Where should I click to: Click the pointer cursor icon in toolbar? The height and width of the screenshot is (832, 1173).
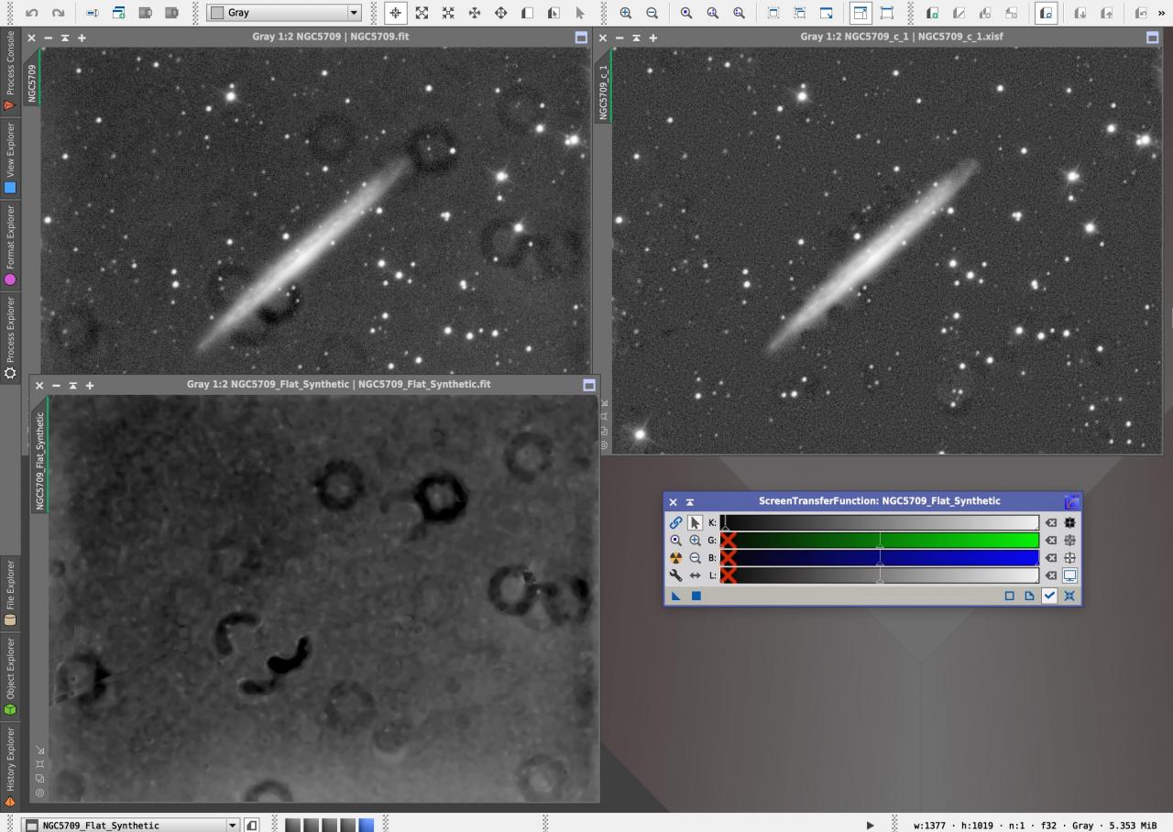click(580, 13)
